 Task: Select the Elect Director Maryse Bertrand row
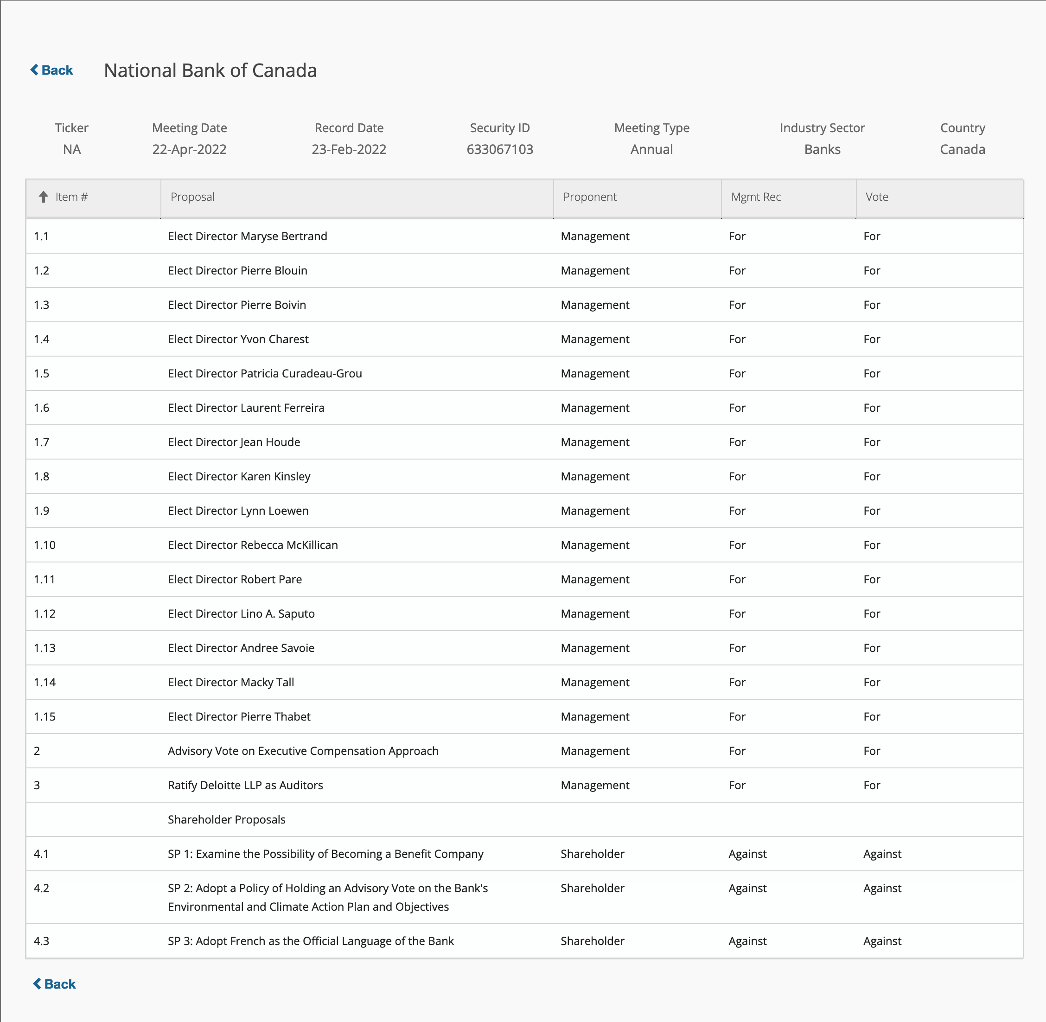[x=248, y=236]
